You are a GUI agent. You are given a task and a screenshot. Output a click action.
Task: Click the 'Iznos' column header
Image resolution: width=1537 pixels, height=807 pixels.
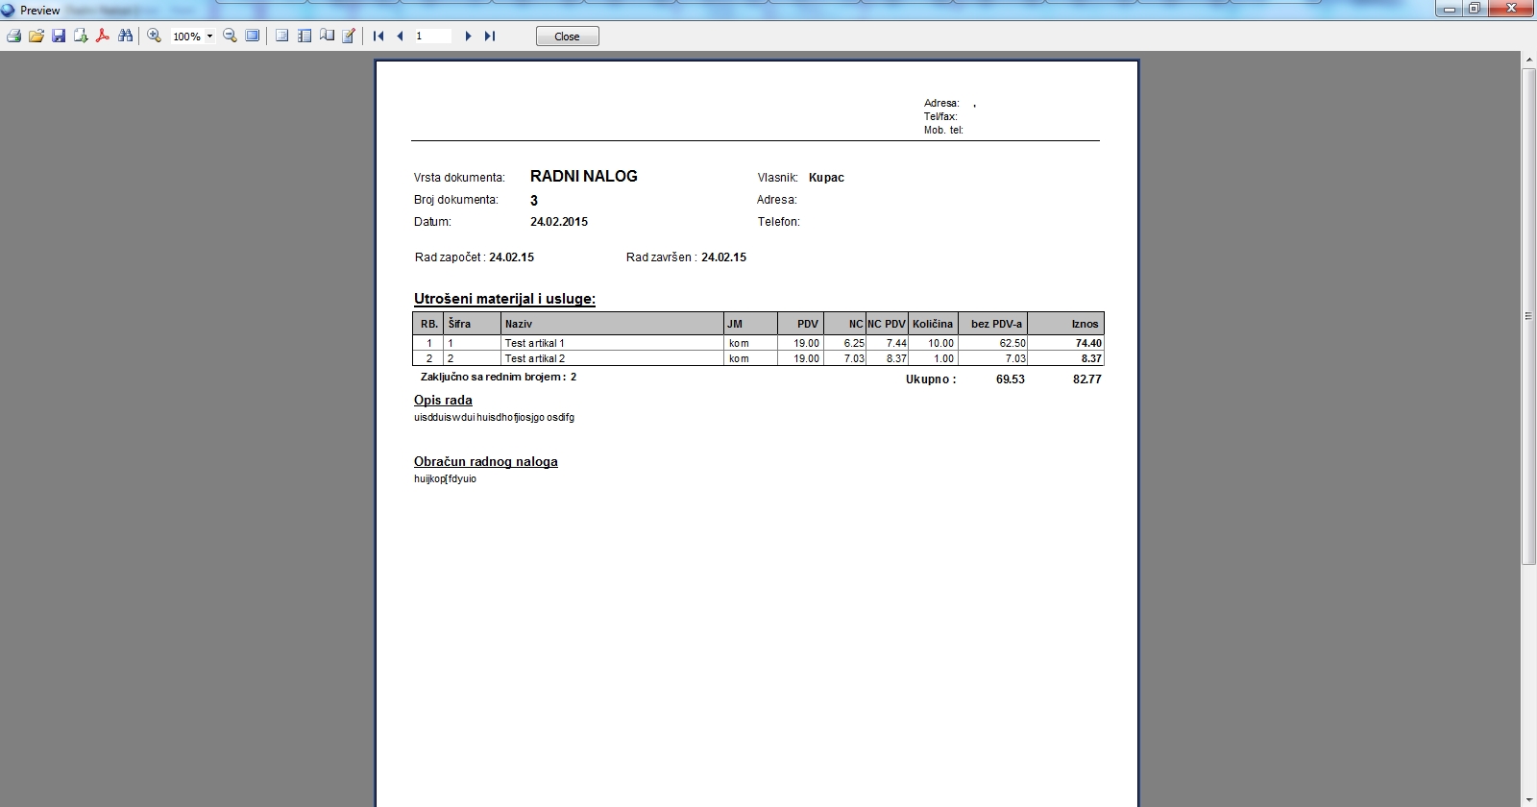click(x=1065, y=324)
